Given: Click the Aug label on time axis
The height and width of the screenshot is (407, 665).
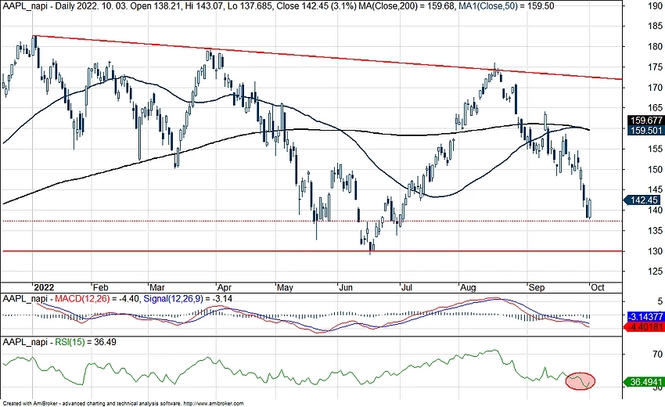Looking at the screenshot, I should [468, 287].
